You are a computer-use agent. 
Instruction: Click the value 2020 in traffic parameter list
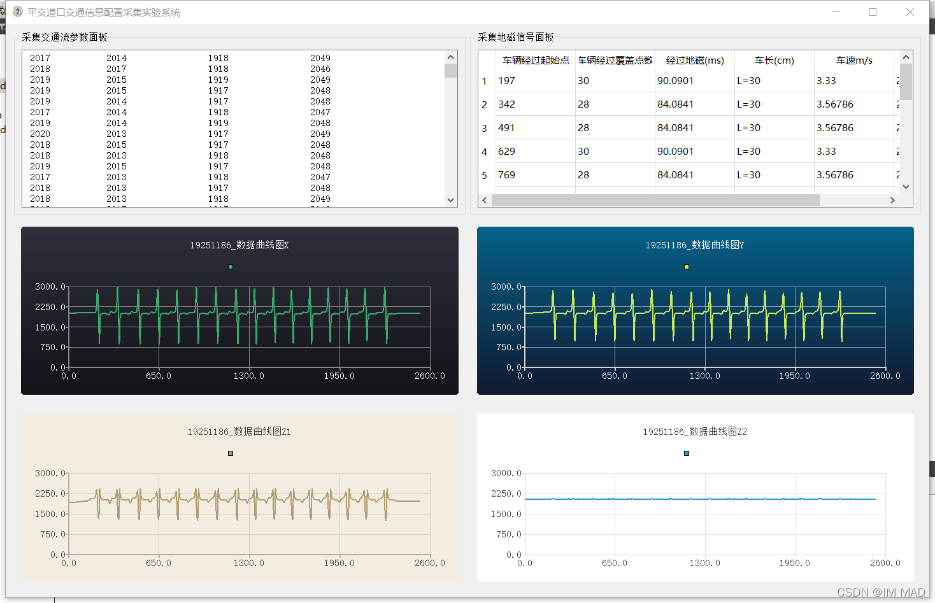tap(40, 134)
